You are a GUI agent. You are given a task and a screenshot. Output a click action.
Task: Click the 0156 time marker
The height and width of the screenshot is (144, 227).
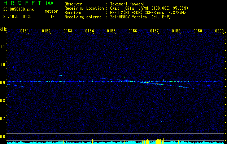(133, 31)
